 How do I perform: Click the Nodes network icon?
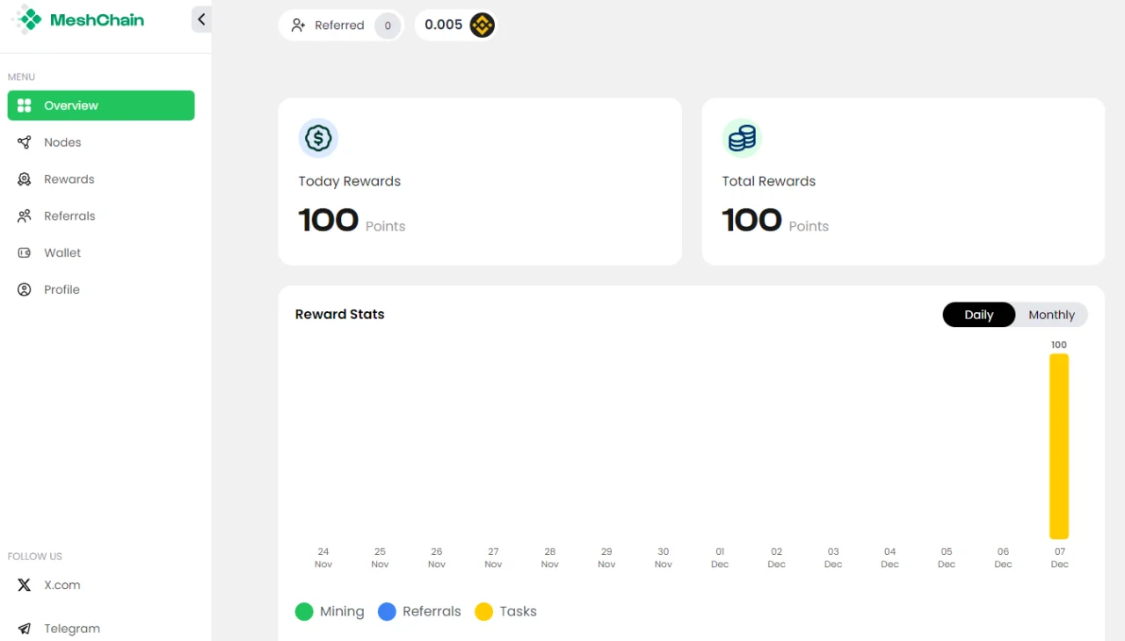(25, 142)
